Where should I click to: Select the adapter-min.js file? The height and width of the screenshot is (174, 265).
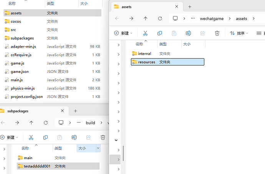tap(52, 46)
